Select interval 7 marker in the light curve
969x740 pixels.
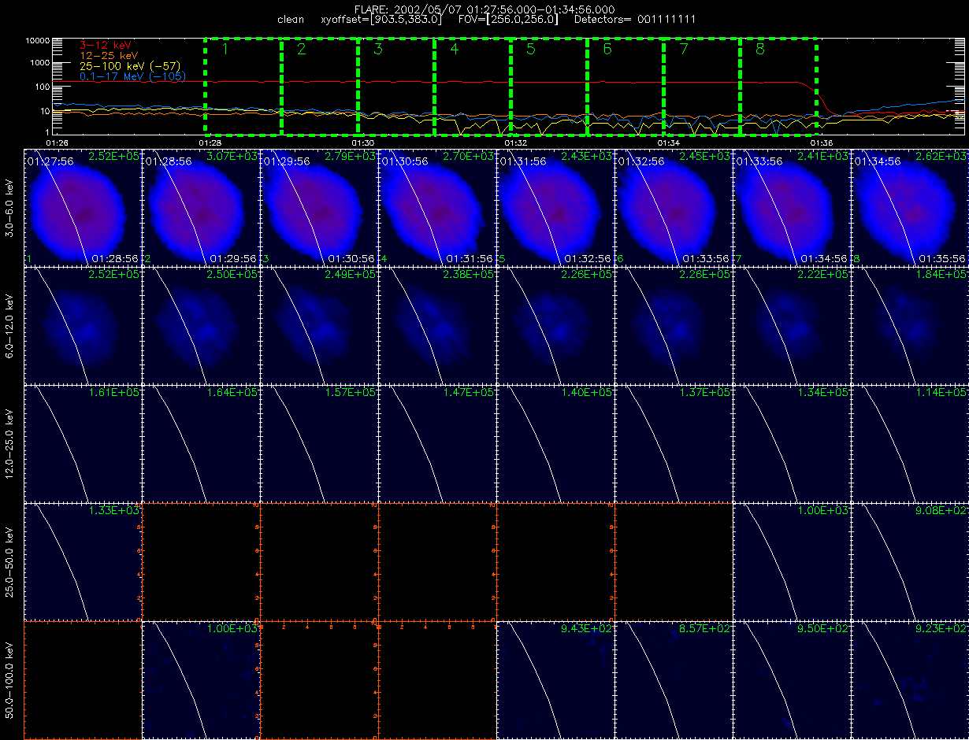[x=683, y=50]
